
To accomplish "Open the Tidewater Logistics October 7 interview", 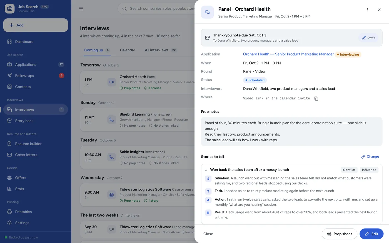I will [138, 195].
